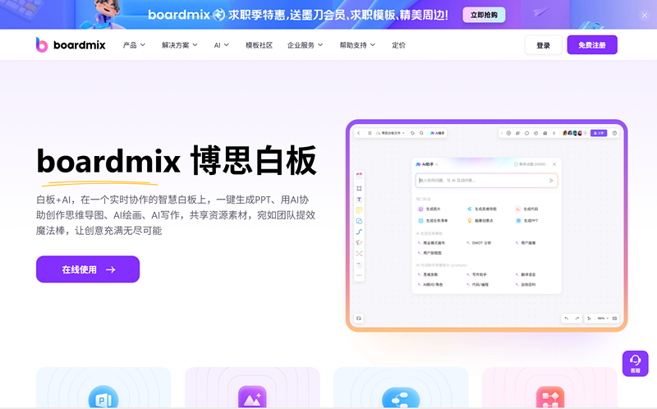The width and height of the screenshot is (657, 409).
Task: Click 代码/编程 prompt in the AI panel
Action: 478,284
